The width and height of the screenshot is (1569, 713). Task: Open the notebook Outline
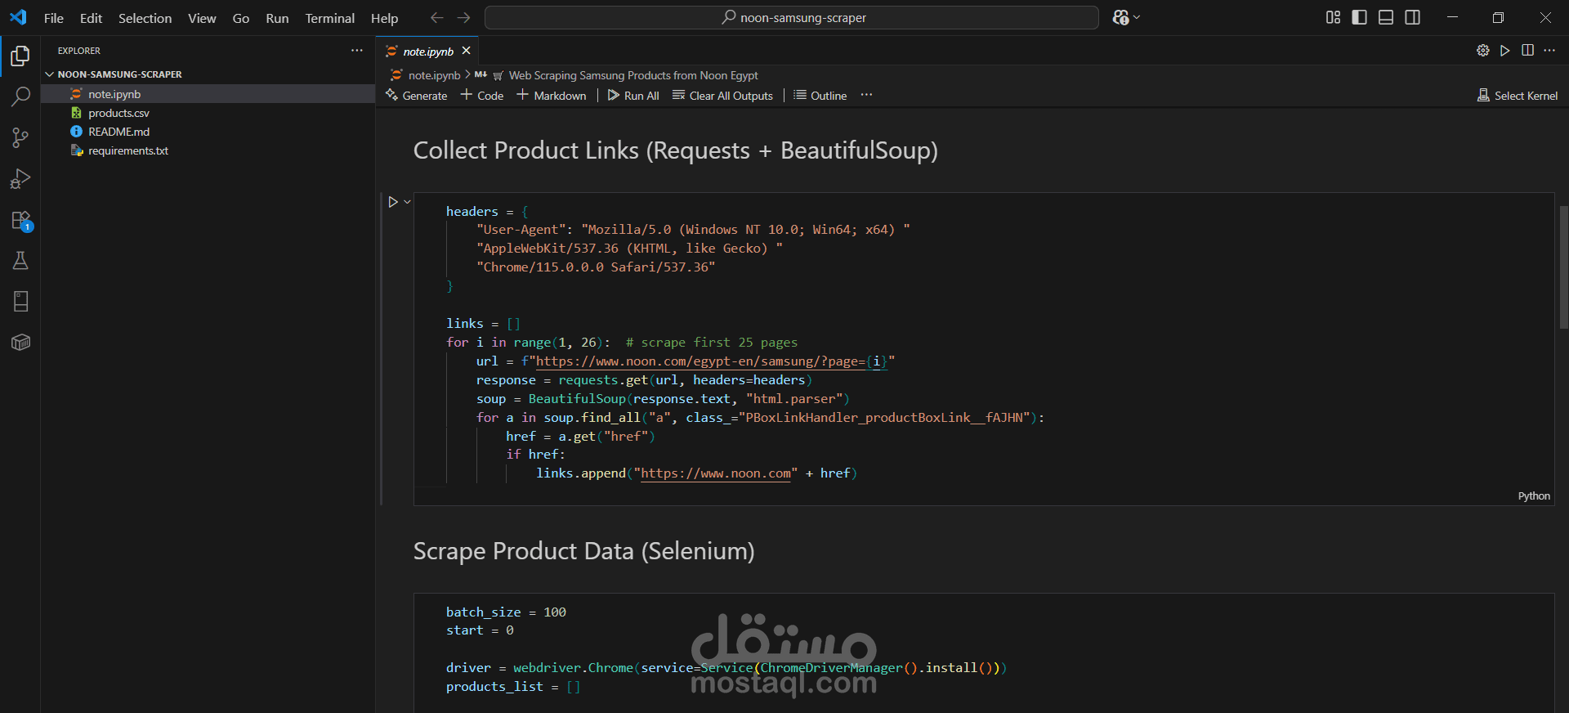pos(820,96)
